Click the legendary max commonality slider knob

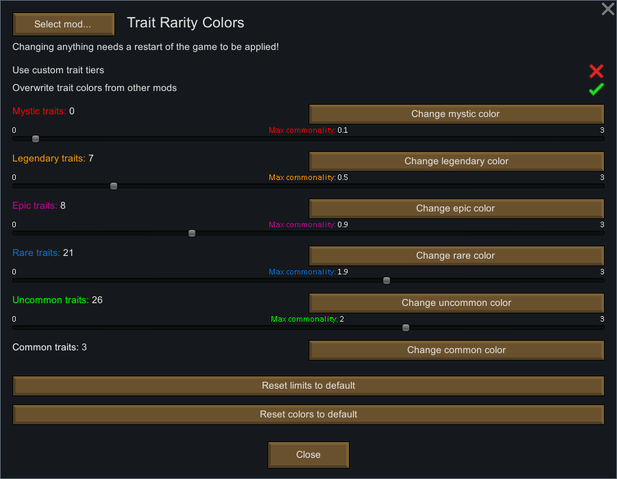pos(114,185)
